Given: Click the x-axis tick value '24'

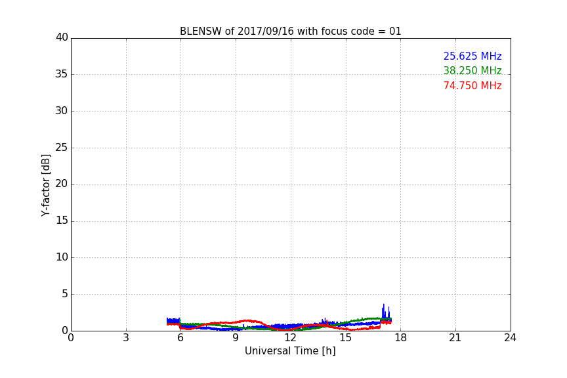Looking at the screenshot, I should click(x=510, y=338).
